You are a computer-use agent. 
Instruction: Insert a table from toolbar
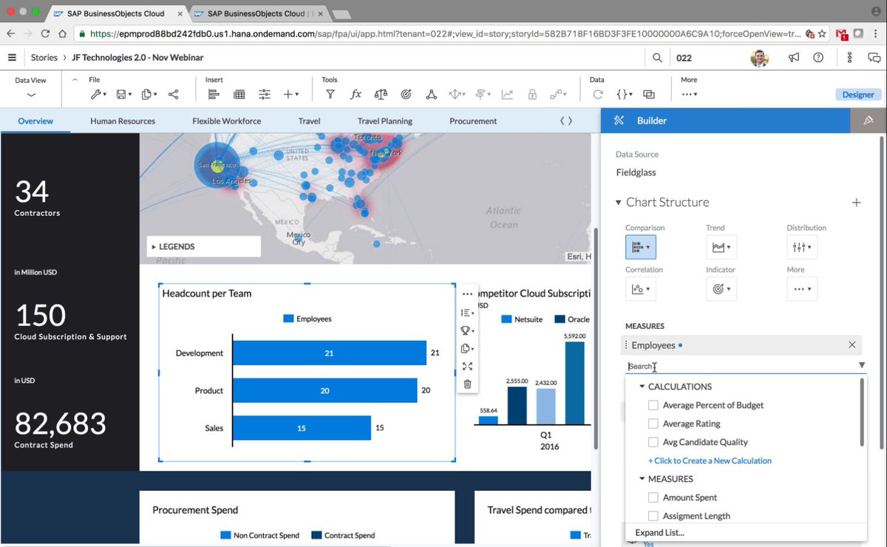(239, 95)
